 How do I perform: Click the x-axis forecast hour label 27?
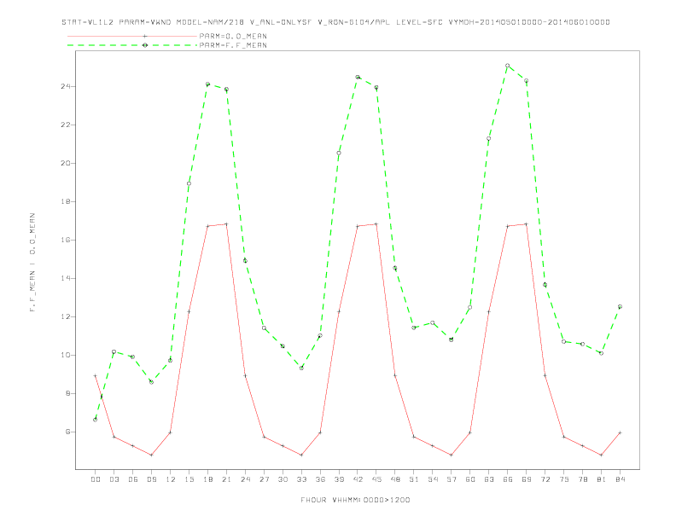point(264,479)
